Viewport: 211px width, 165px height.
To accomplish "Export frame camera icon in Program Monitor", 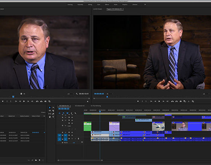I will point(181,101).
